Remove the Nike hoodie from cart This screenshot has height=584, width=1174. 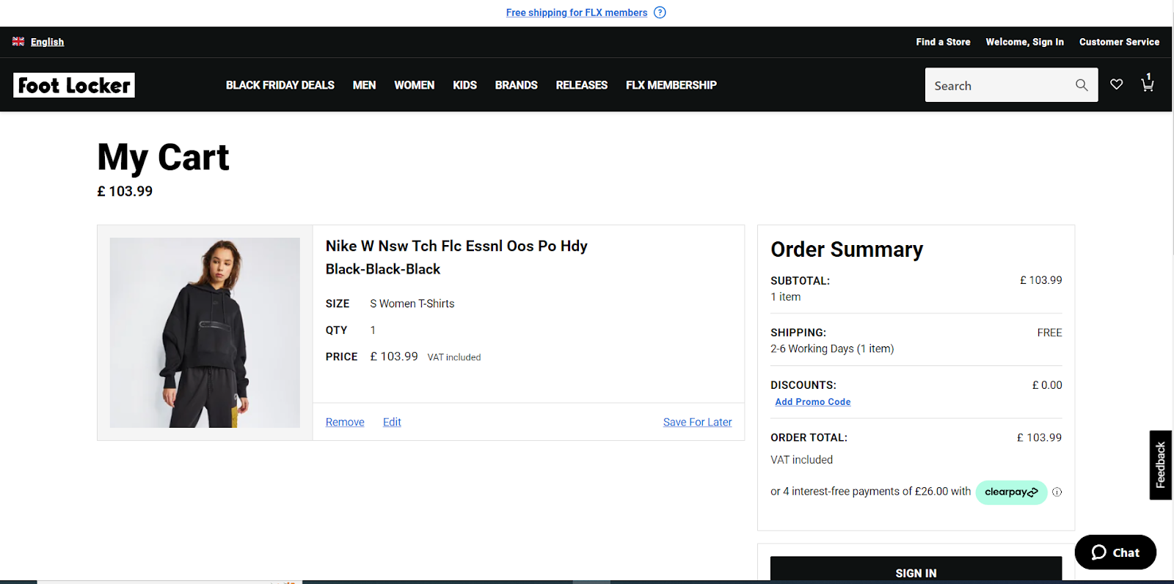(x=345, y=422)
